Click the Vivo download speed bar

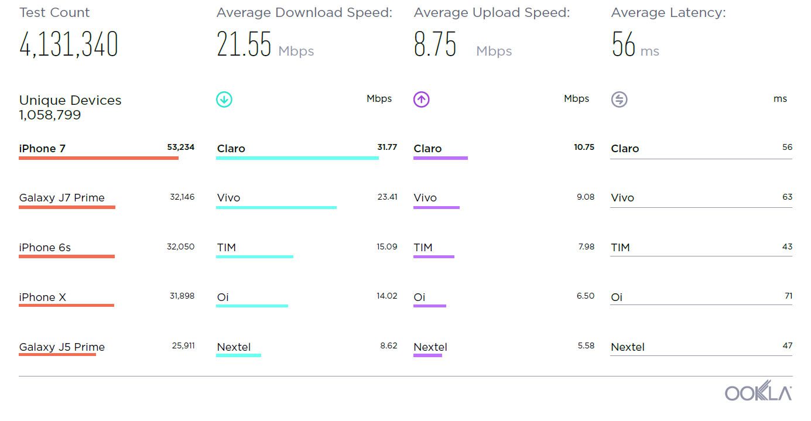coord(276,207)
